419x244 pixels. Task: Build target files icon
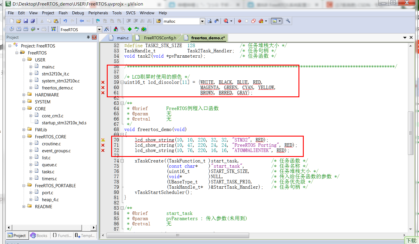tap(19, 29)
